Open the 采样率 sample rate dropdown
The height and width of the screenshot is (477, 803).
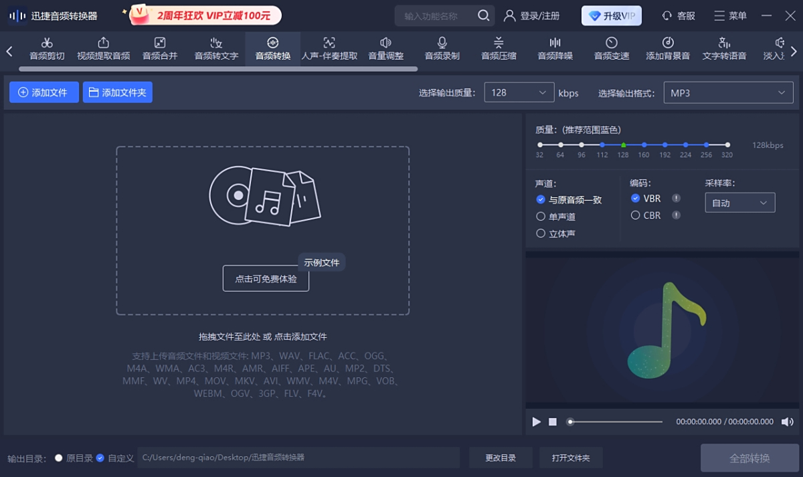pyautogui.click(x=739, y=202)
